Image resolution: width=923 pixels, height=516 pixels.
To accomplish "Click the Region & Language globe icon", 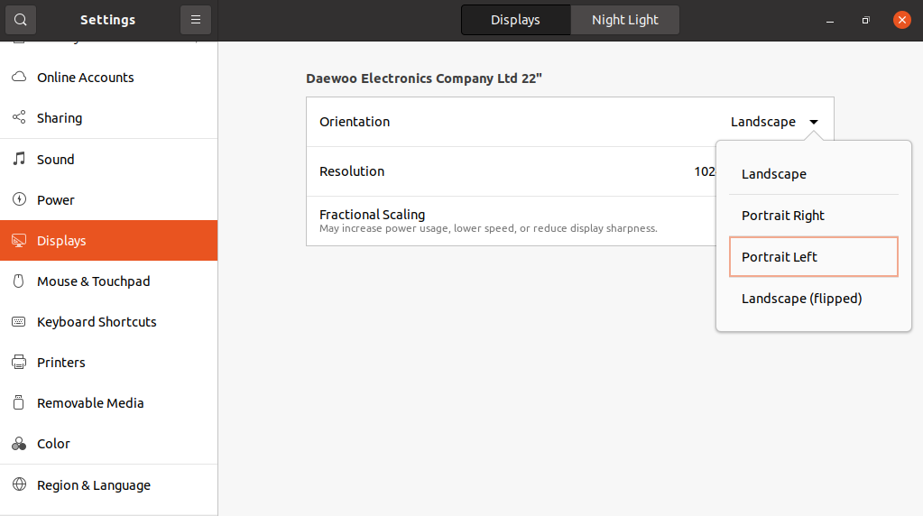I will point(19,484).
